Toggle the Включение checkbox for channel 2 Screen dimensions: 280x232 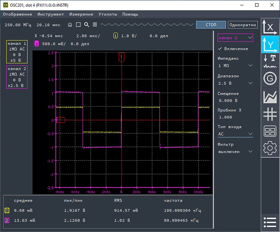221,49
